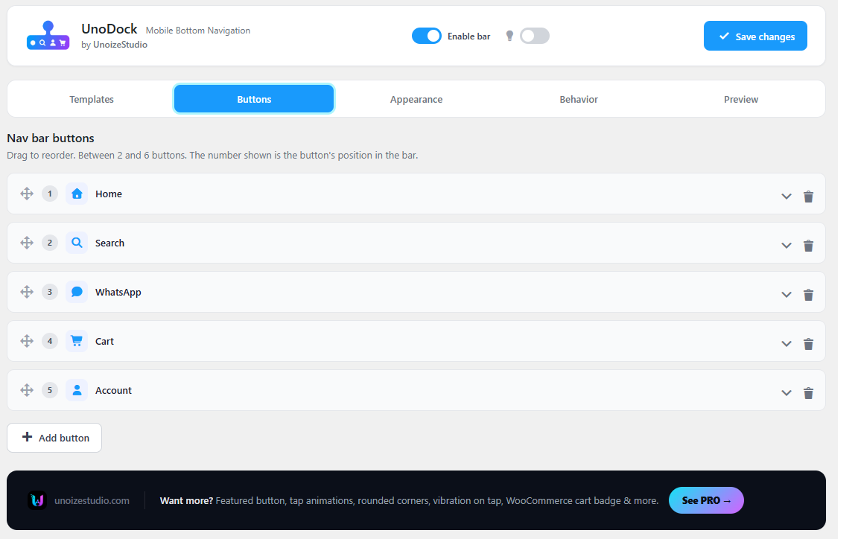Grab the Search row move handle
This screenshot has width=855, height=539.
(27, 243)
